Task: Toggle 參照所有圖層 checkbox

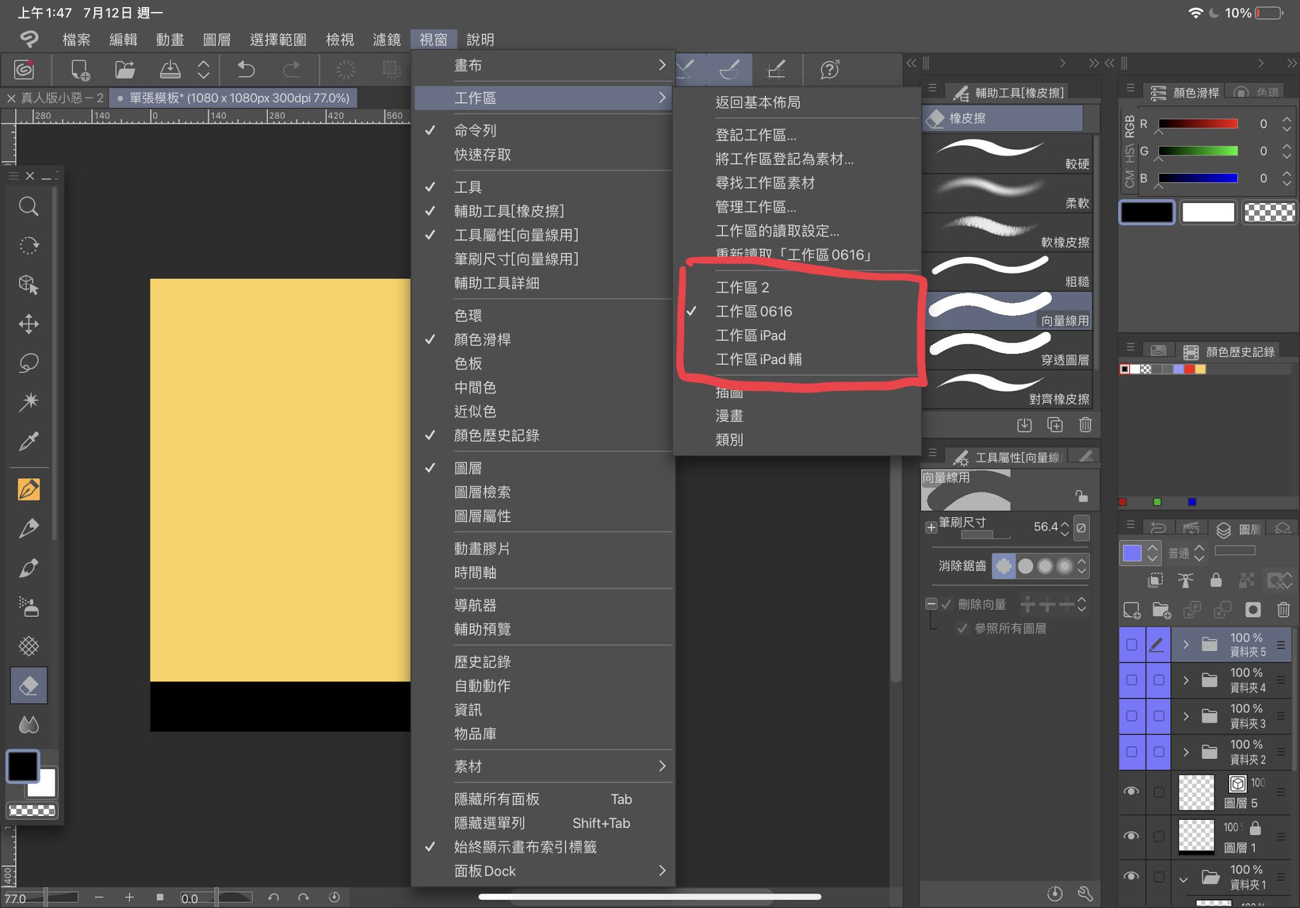Action: pos(962,628)
